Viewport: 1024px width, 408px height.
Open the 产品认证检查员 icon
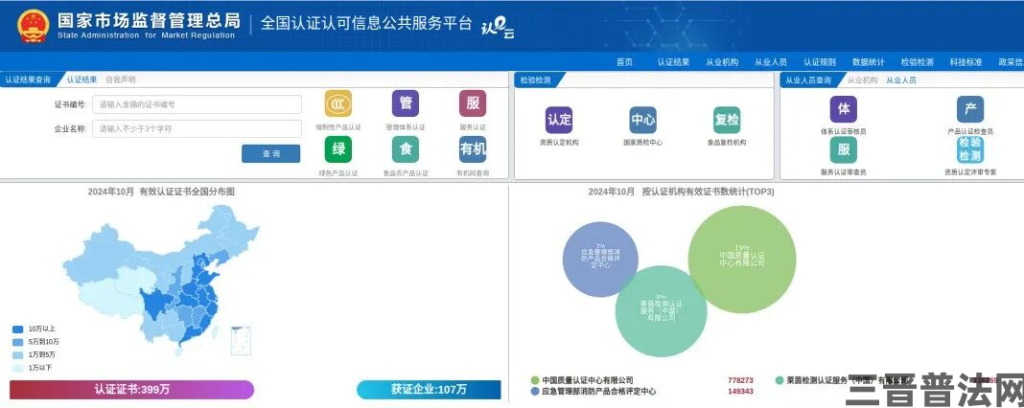pyautogui.click(x=969, y=110)
